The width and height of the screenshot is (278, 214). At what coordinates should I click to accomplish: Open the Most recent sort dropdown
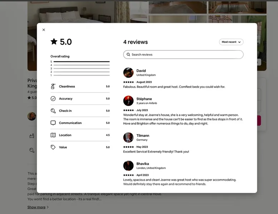pos(231,42)
